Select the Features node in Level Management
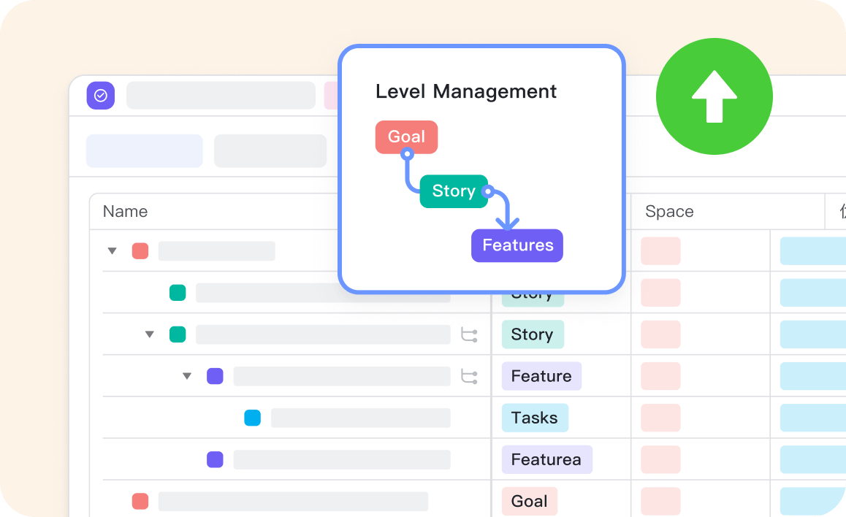Screen dimensions: 846x517 [517, 245]
